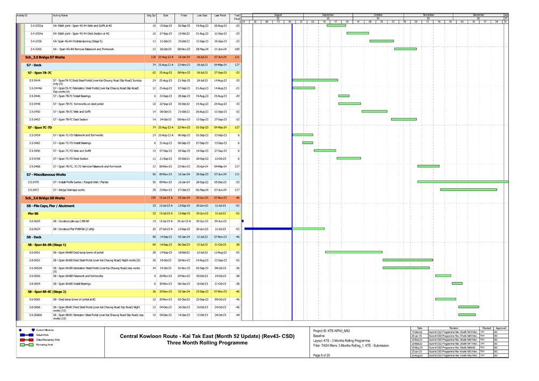Collapse the Sch_3.5 Bridge S7 Works group

(x=45, y=57)
